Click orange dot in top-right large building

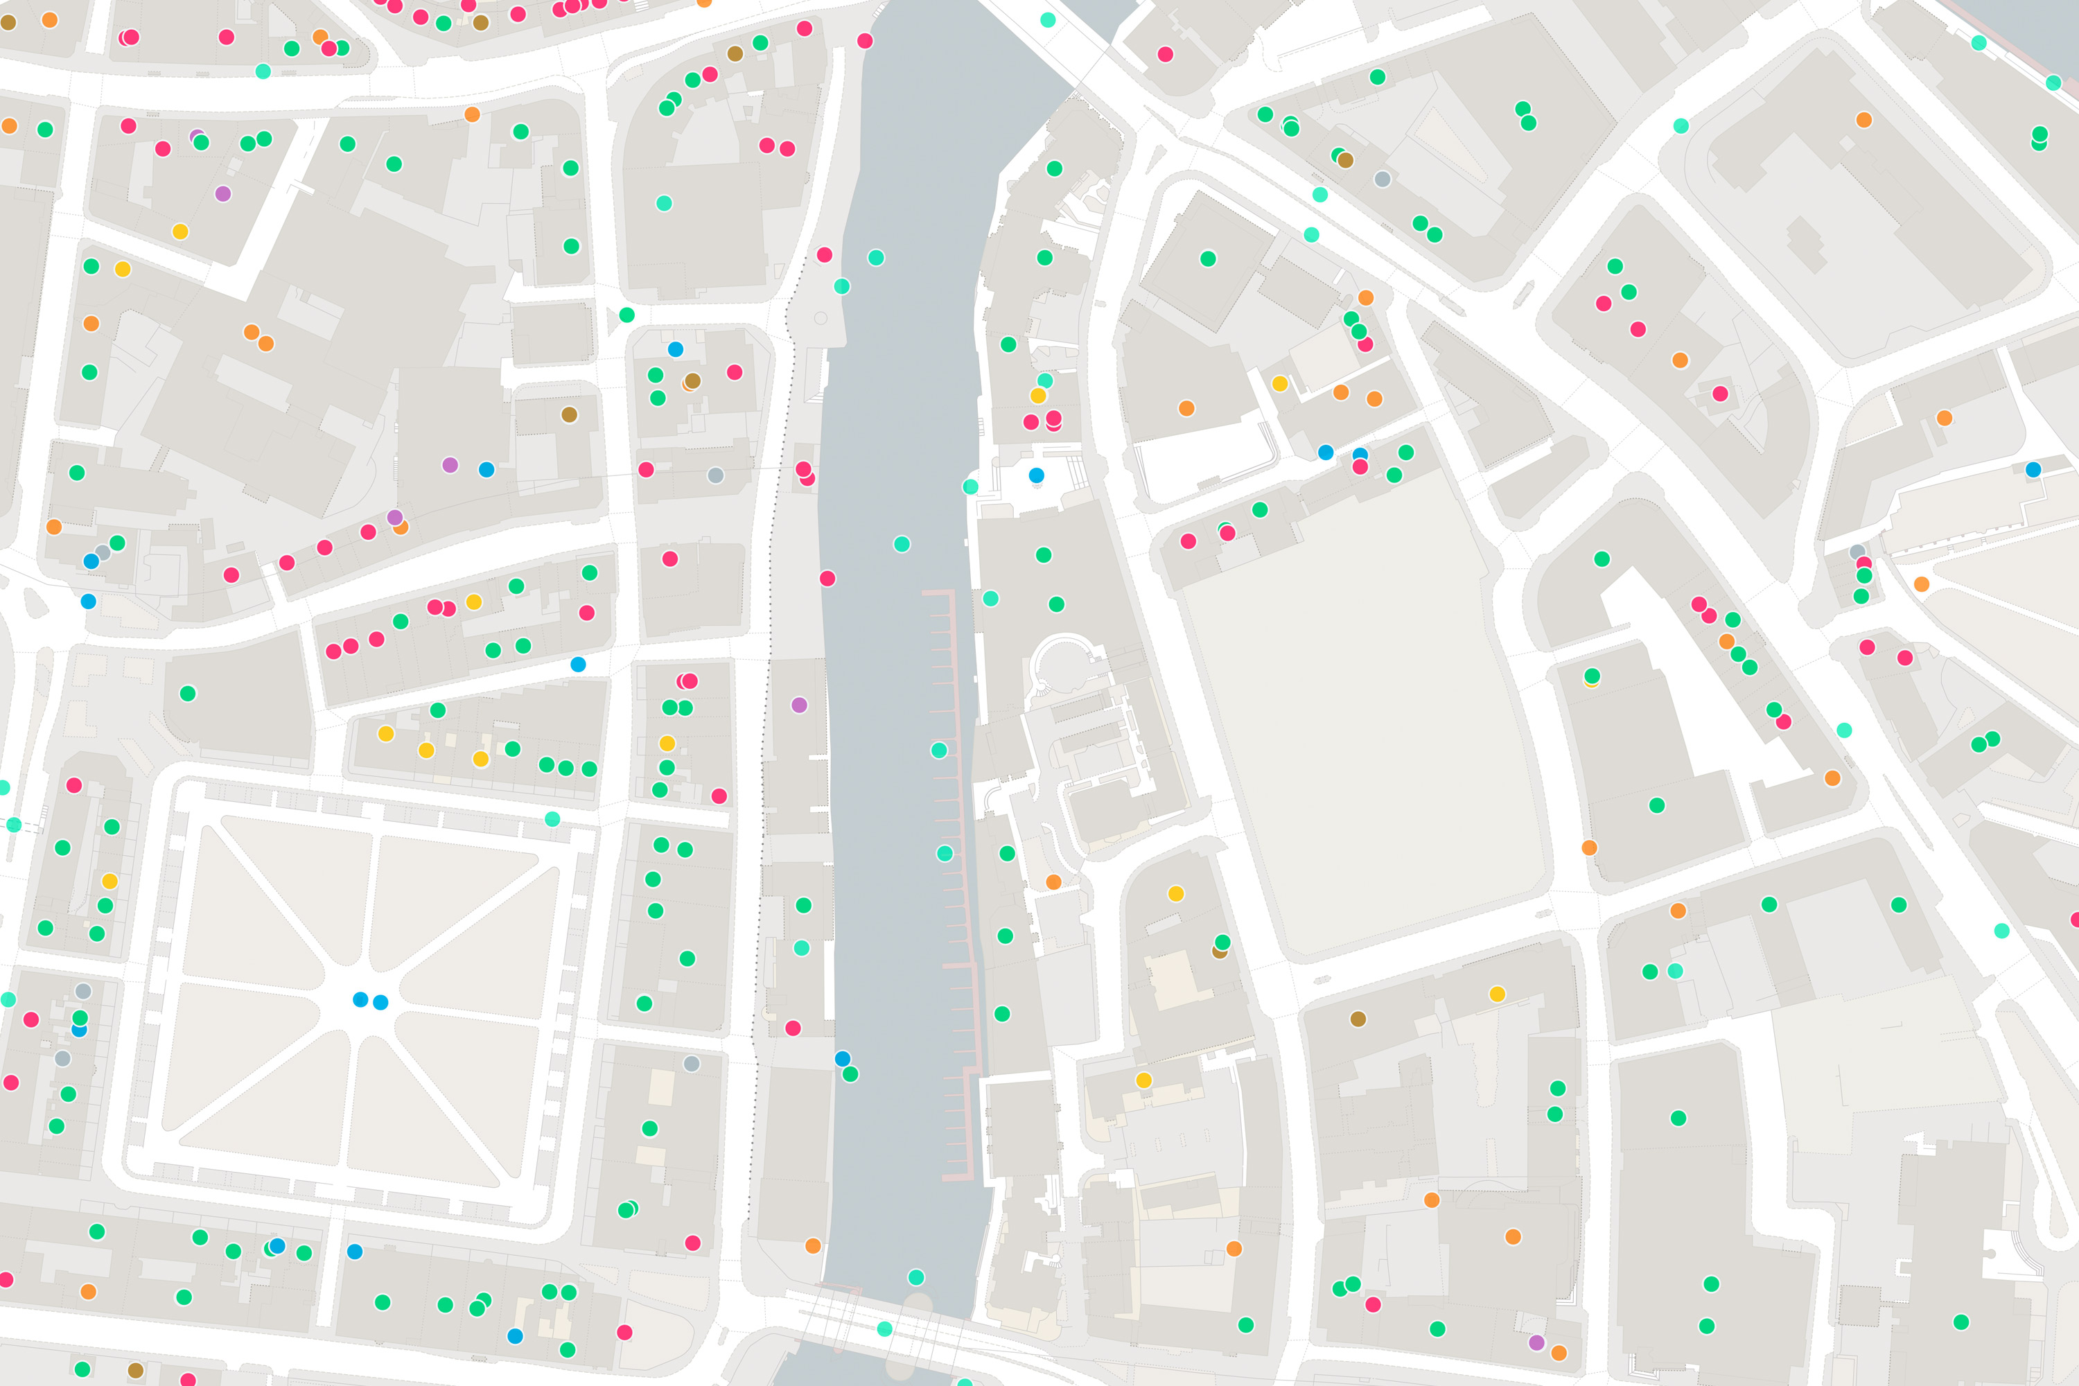click(x=1863, y=119)
